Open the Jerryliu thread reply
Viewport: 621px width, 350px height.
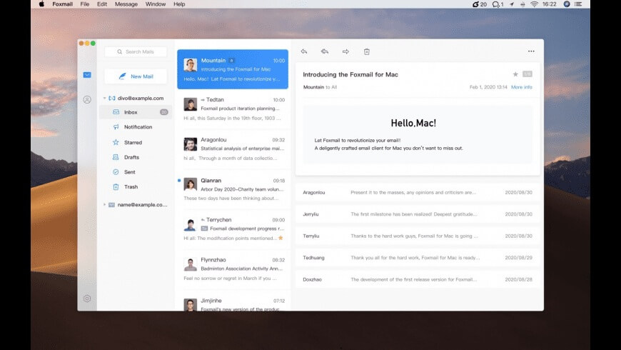coord(418,214)
